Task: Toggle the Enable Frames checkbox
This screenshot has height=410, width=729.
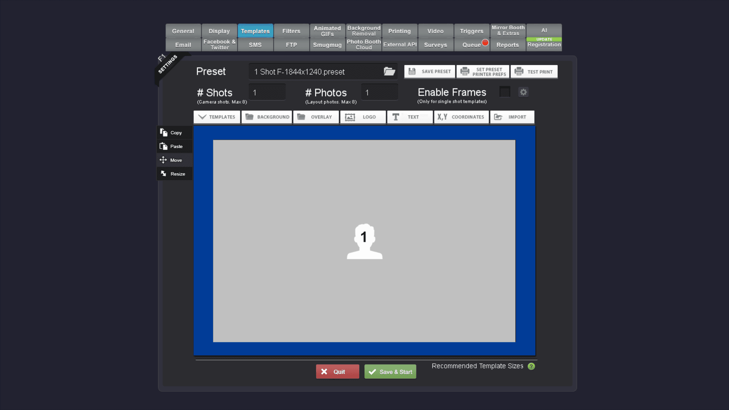Action: click(505, 92)
